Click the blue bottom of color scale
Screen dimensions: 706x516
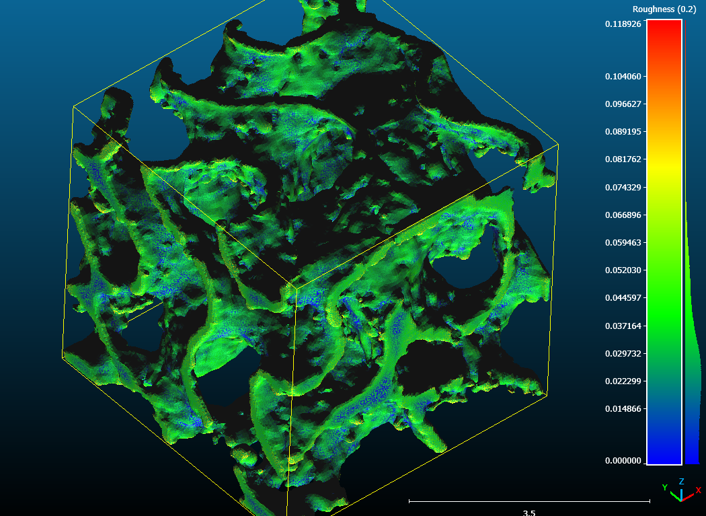[664, 451]
